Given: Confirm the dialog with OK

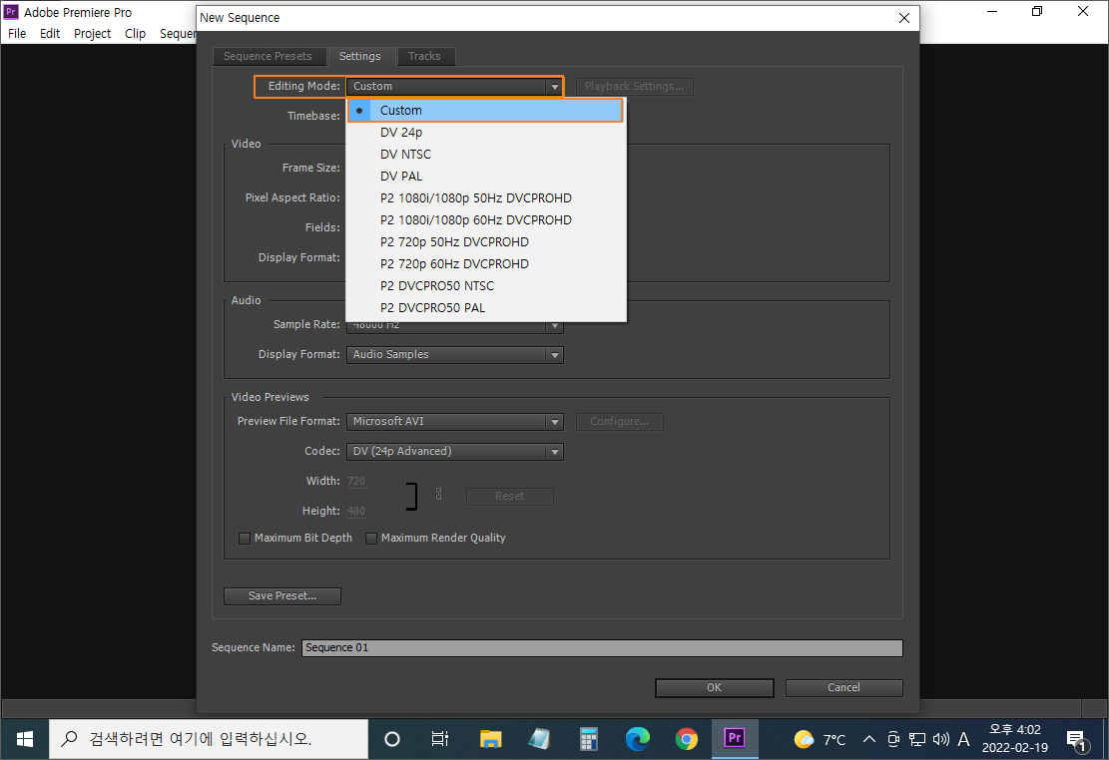Looking at the screenshot, I should pyautogui.click(x=715, y=688).
